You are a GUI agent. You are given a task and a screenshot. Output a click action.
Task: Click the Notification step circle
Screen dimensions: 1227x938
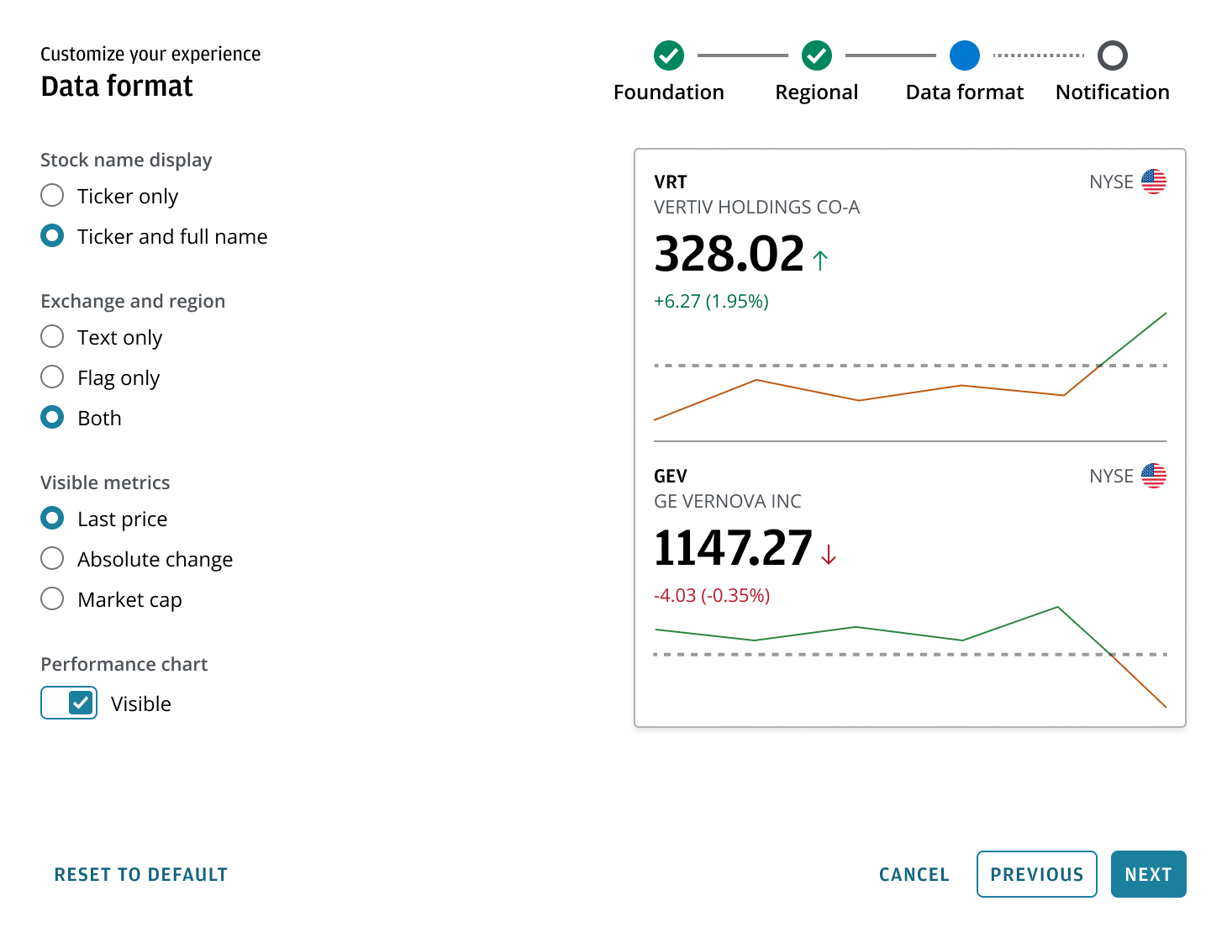click(x=1113, y=55)
